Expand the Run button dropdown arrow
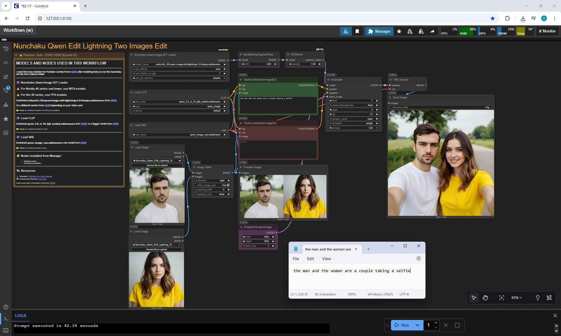 coord(418,325)
